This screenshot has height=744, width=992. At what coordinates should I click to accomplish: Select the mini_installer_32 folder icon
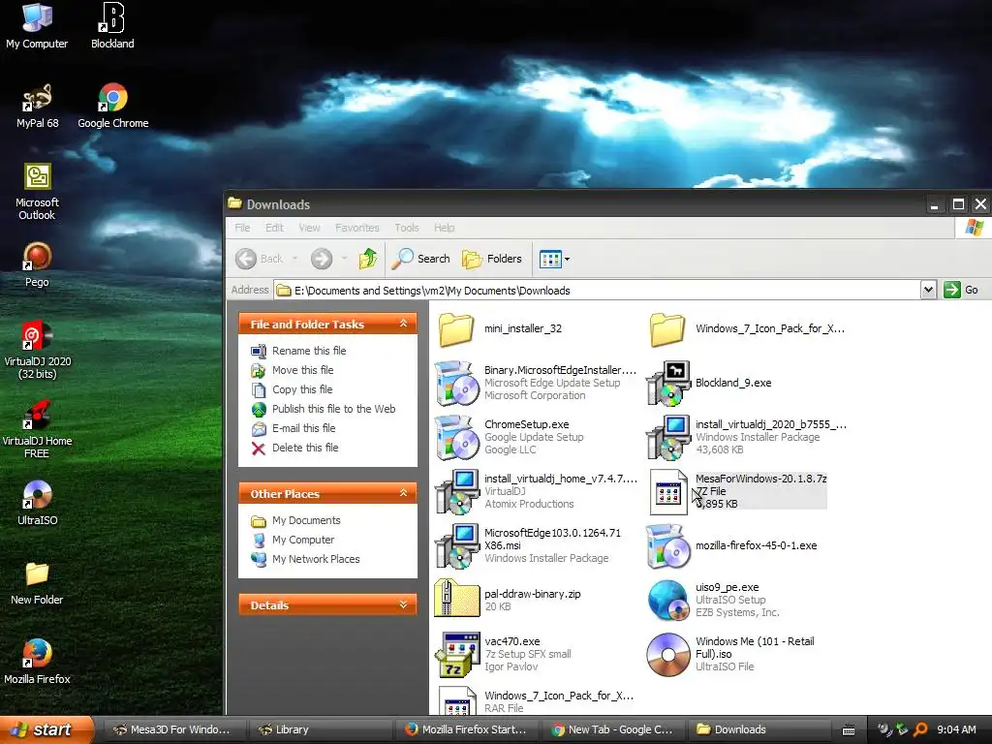point(456,329)
